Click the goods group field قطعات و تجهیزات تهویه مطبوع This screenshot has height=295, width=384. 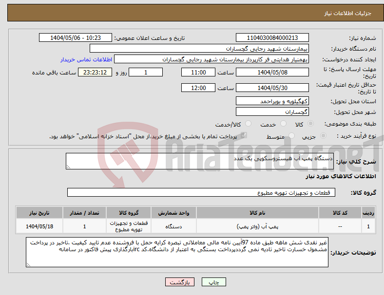pos(201,192)
